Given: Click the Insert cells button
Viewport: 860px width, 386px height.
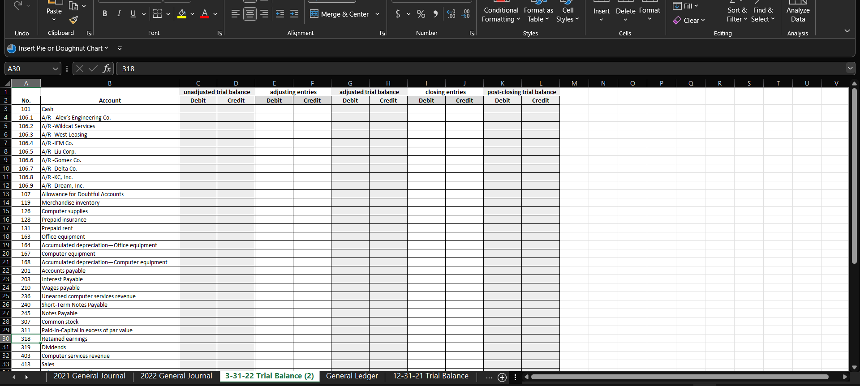Looking at the screenshot, I should tap(601, 12).
